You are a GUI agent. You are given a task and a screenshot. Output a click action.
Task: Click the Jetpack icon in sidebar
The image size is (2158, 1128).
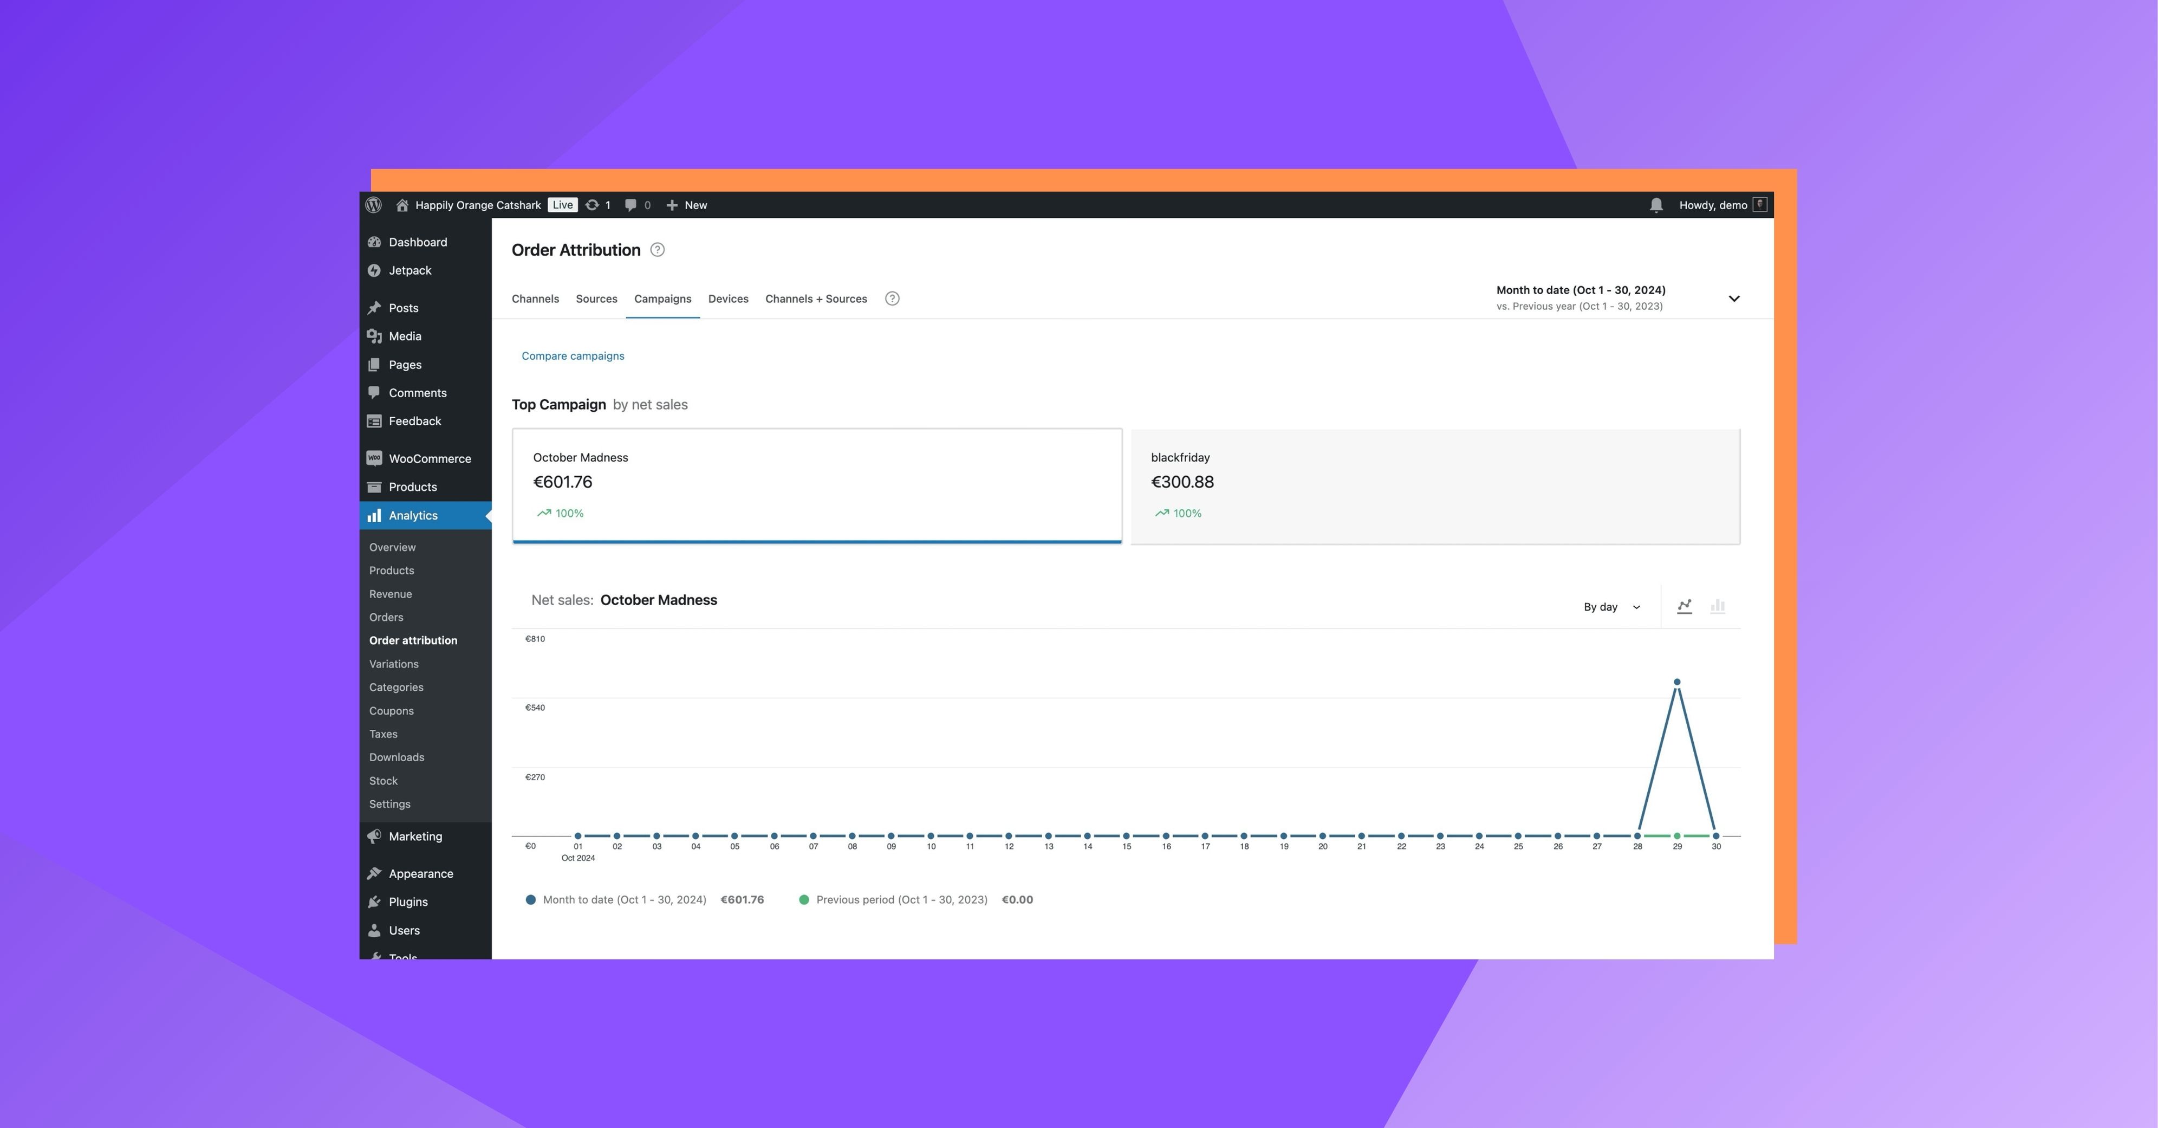pos(374,270)
